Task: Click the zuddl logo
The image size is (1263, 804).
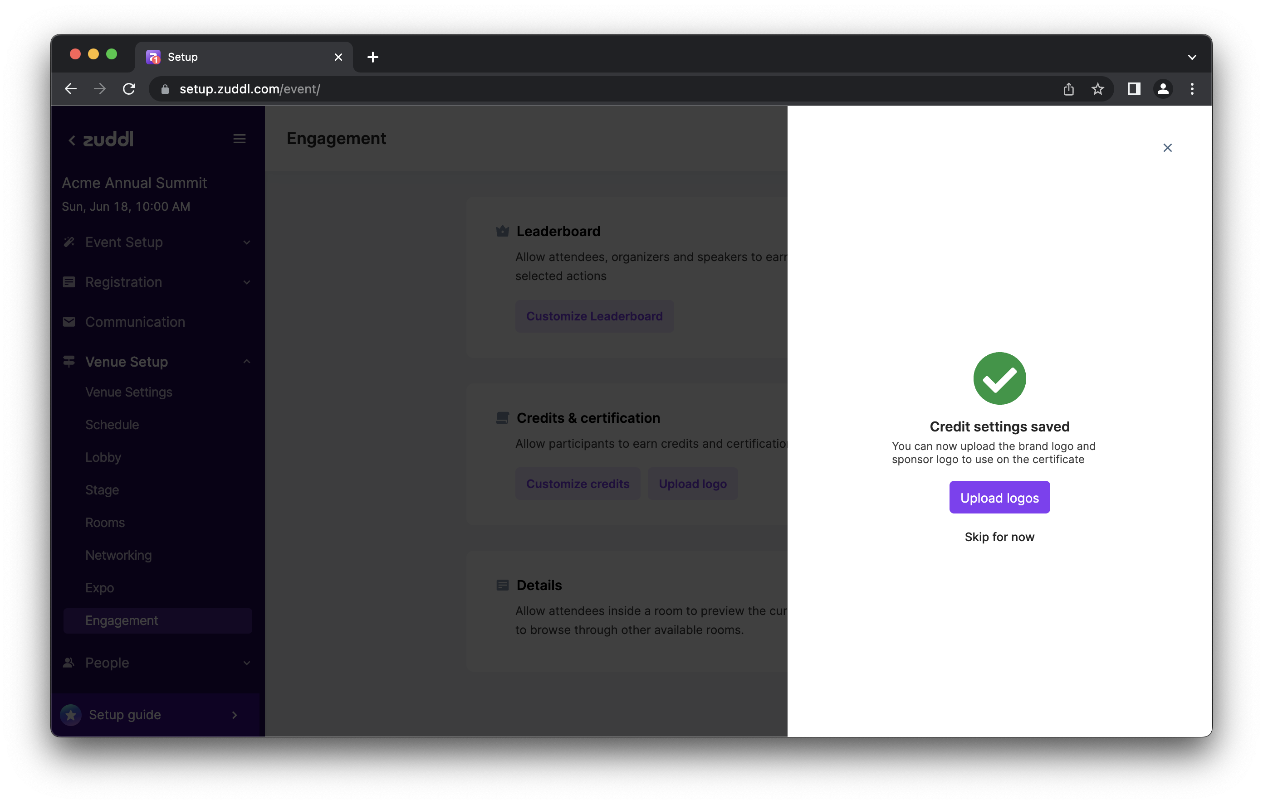Action: coord(107,139)
